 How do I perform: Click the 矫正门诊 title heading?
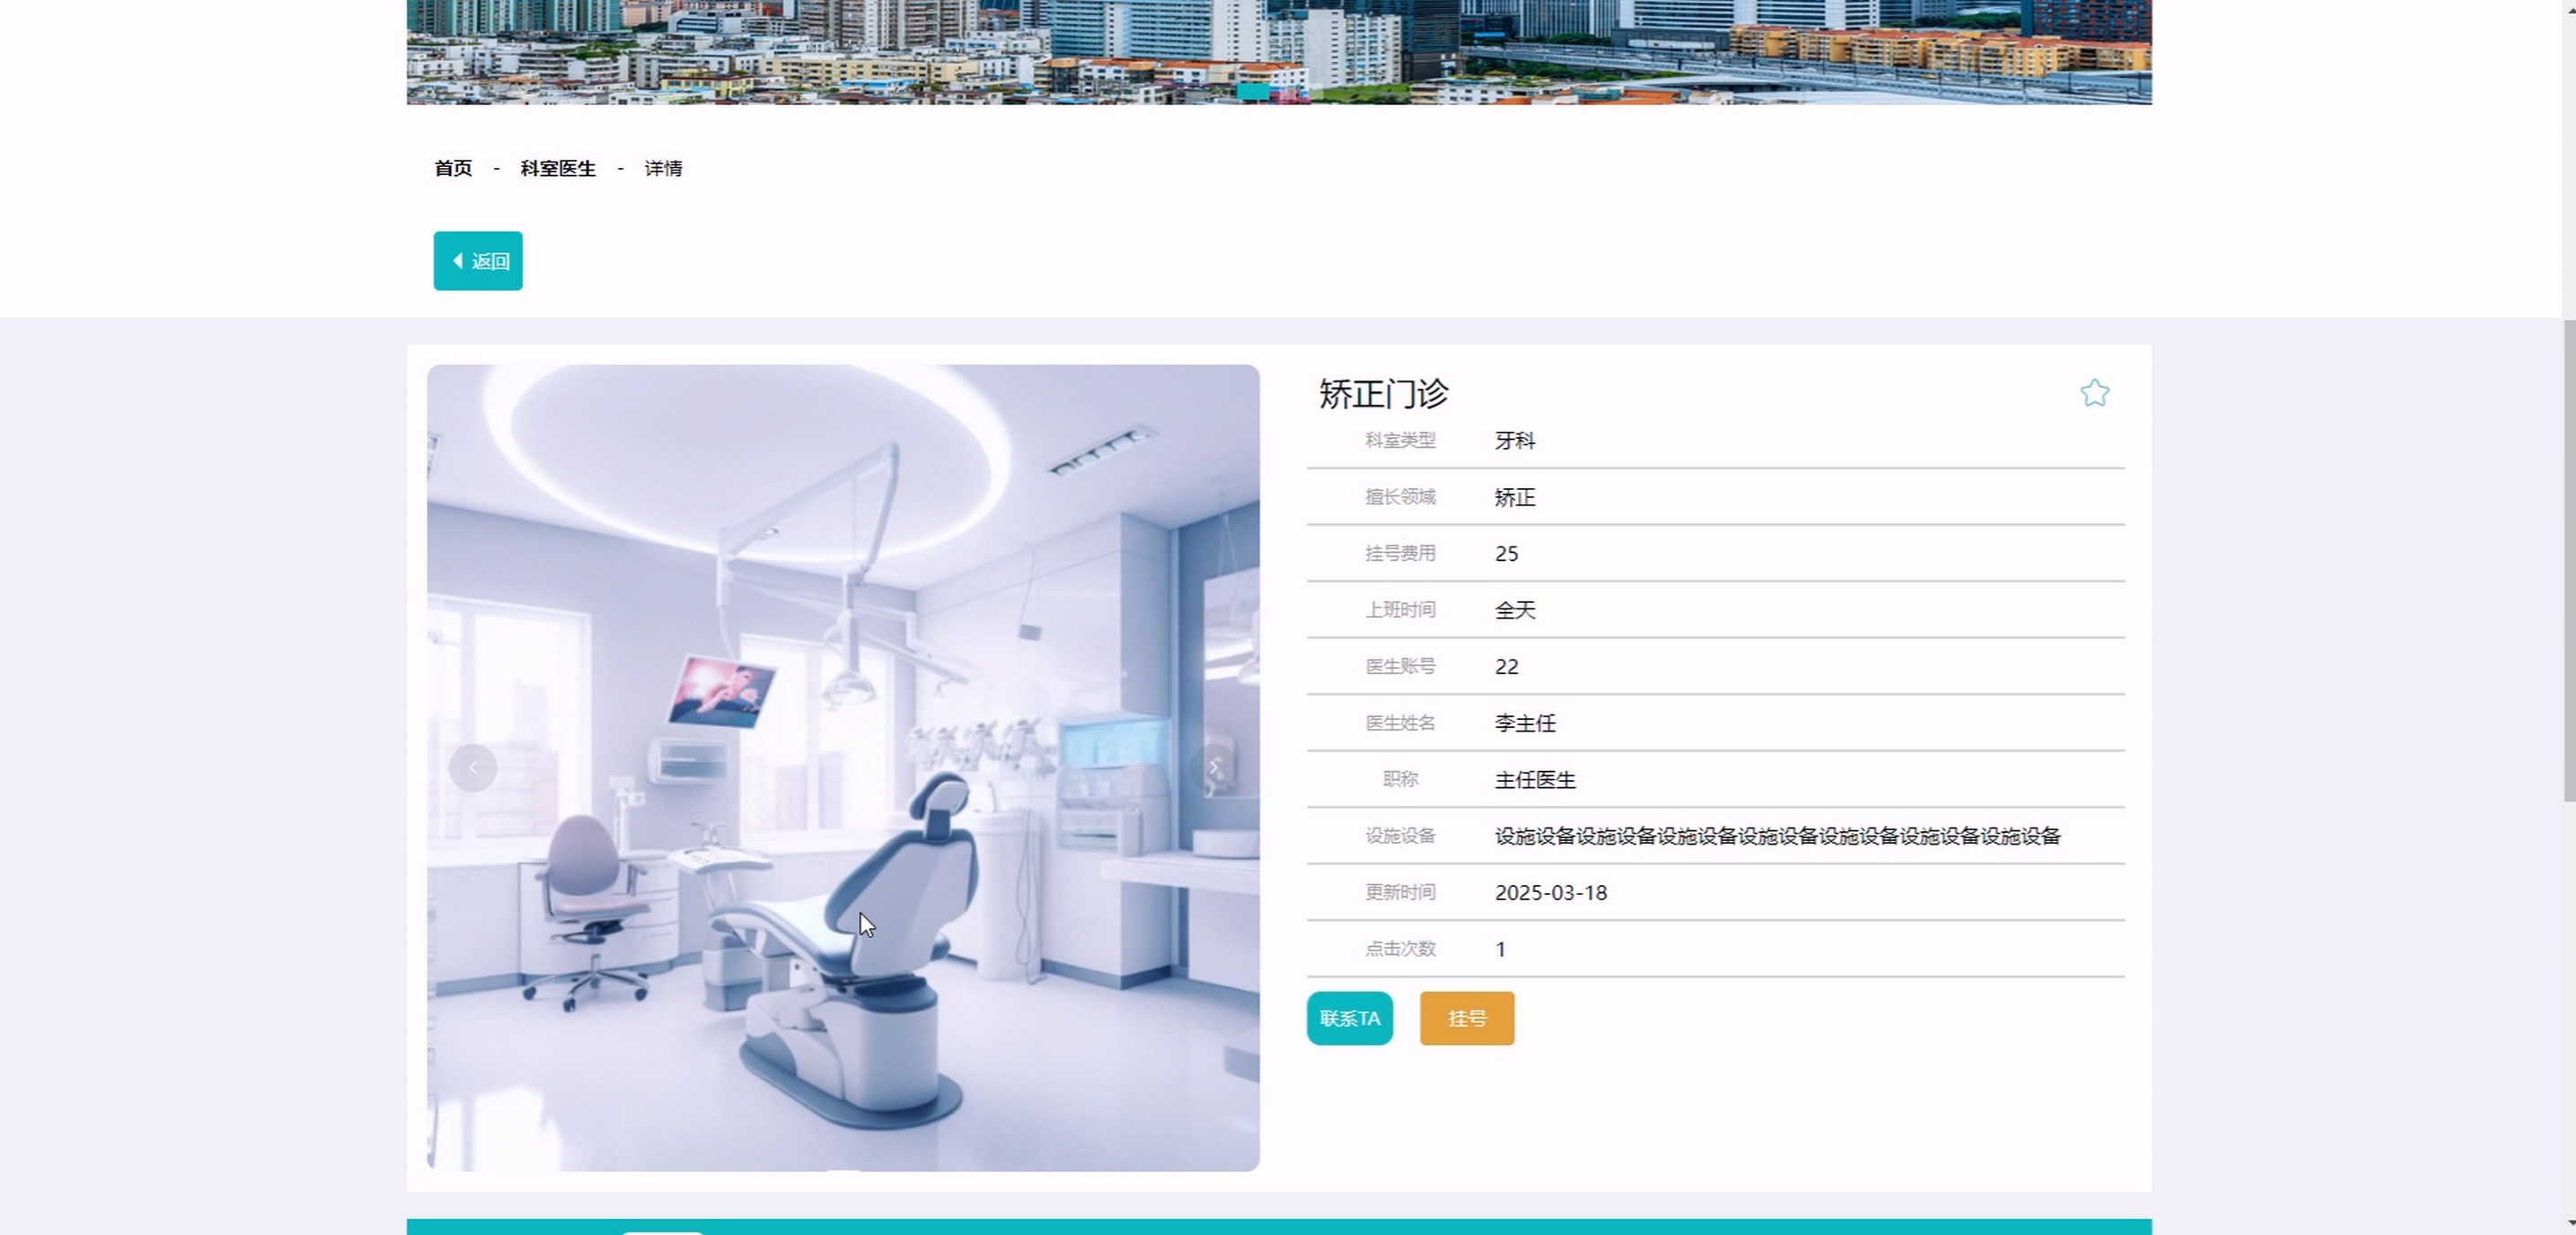tap(1383, 394)
